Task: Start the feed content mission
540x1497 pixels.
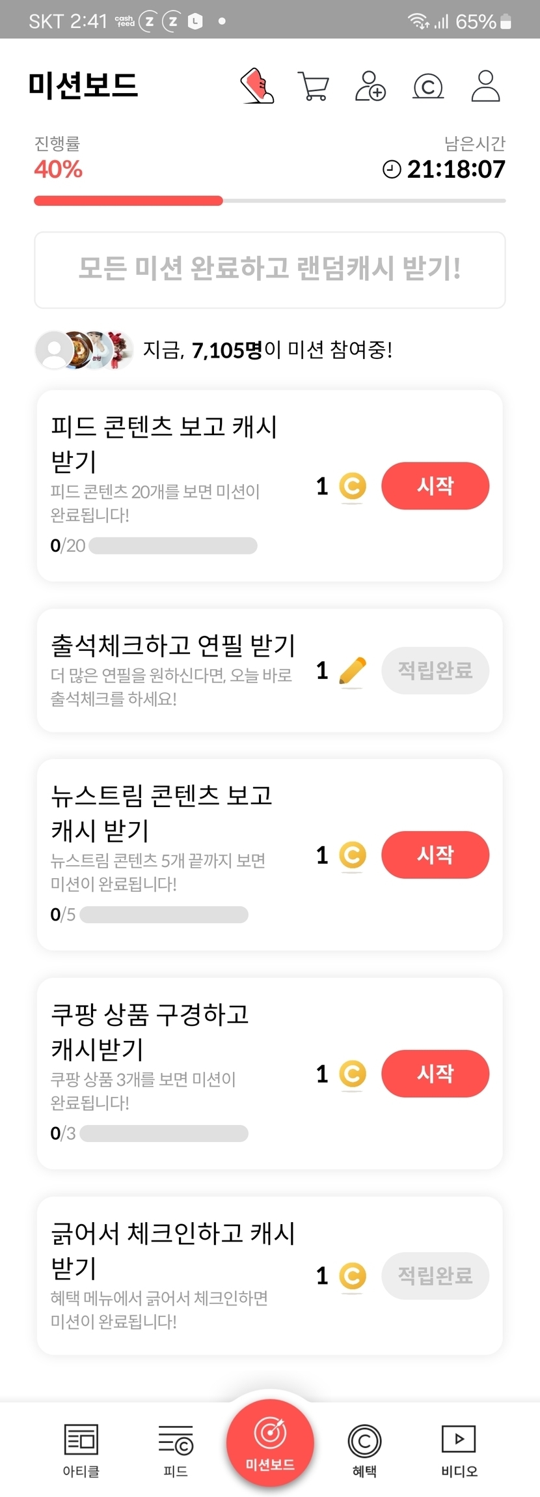Action: 435,486
